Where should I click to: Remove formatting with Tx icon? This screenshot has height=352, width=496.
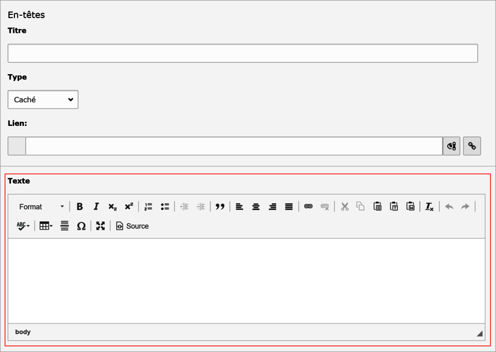(x=429, y=206)
